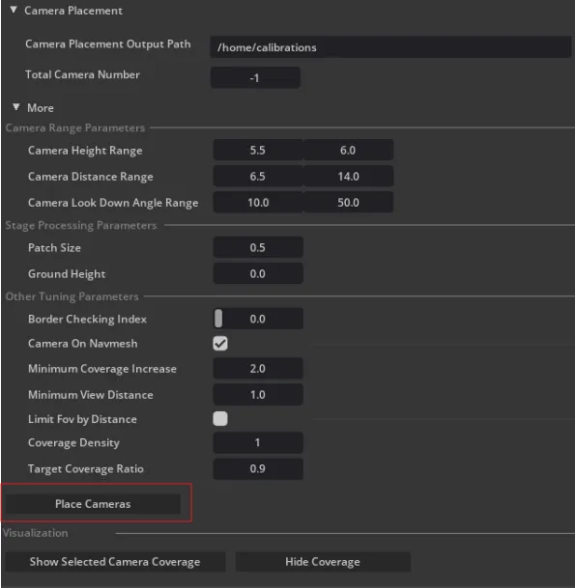Click the Camera On Navmesh label
The image size is (575, 588).
[82, 344]
